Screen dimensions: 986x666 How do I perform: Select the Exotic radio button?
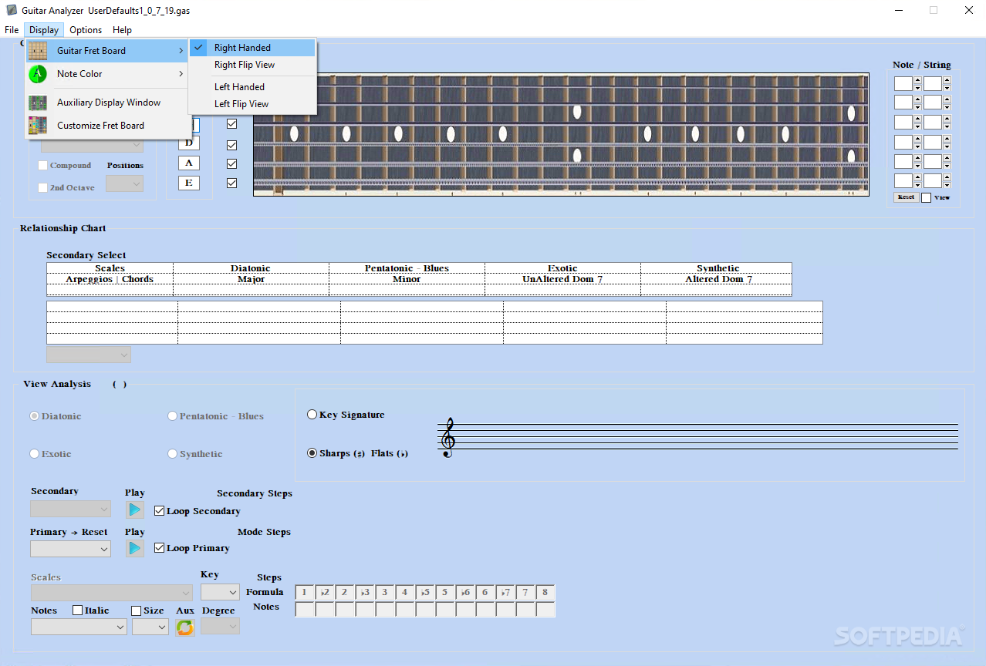[34, 454]
